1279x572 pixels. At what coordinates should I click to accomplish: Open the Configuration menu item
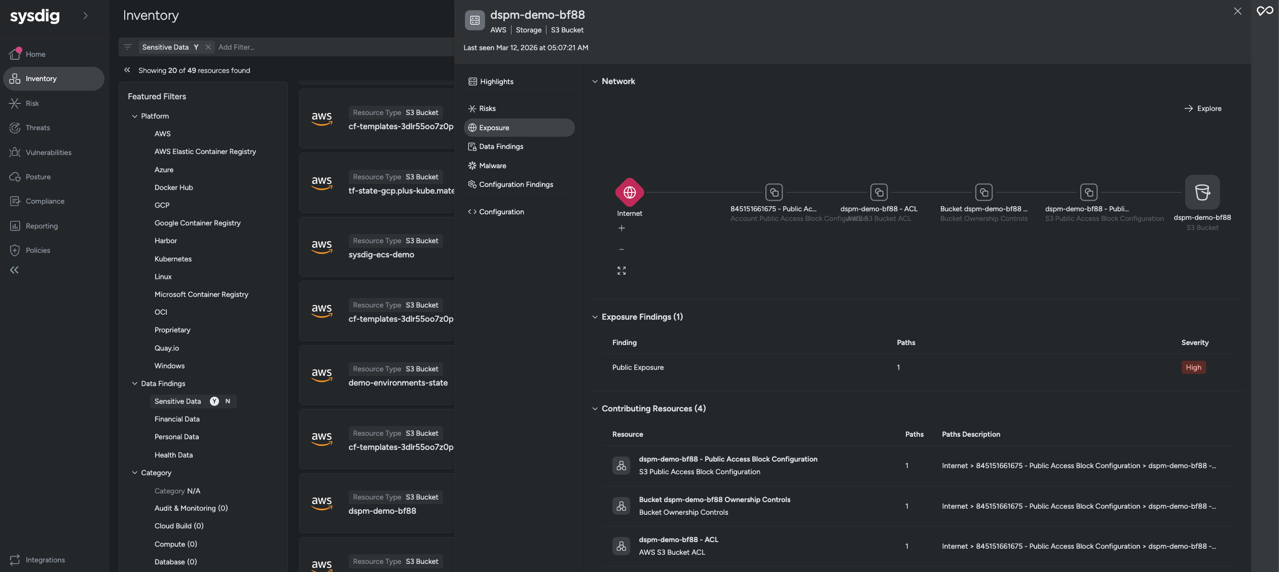point(501,211)
